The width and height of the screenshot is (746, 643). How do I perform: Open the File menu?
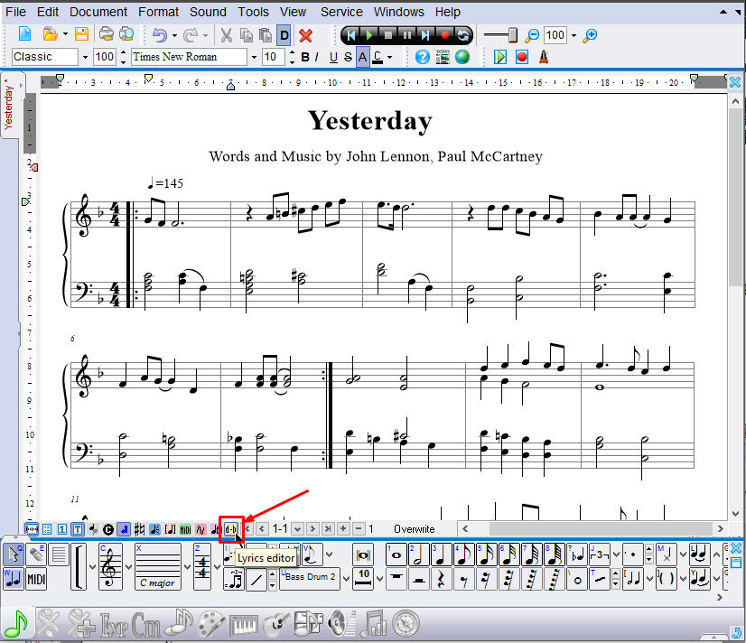(15, 12)
